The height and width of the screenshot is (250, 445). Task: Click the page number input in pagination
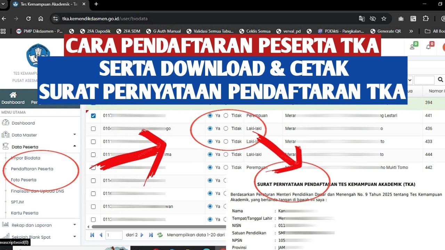point(114,235)
